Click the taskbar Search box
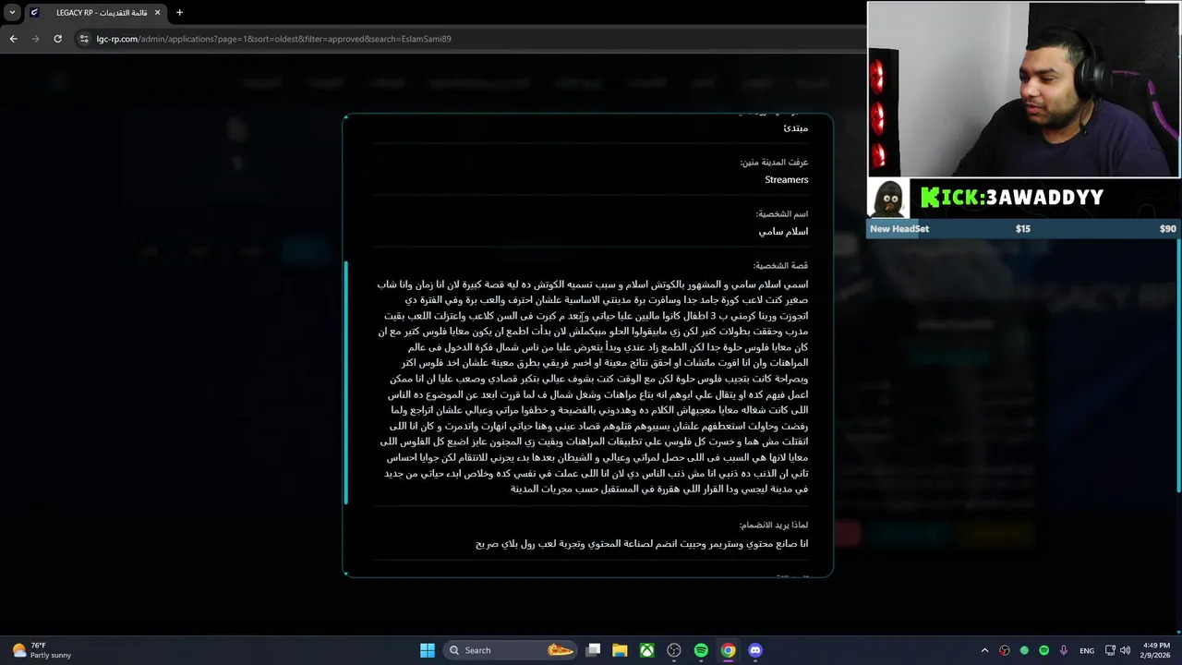The width and height of the screenshot is (1182, 665). coord(511,650)
